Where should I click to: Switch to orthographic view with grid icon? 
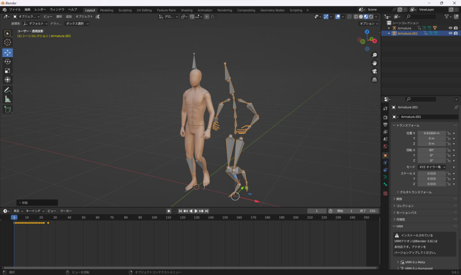374,80
